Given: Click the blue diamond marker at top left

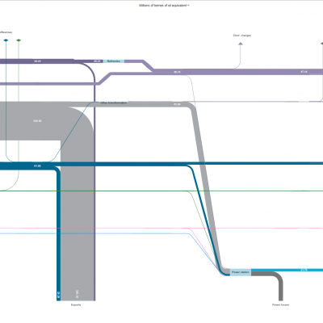Looking at the screenshot, I should click(x=6, y=40).
